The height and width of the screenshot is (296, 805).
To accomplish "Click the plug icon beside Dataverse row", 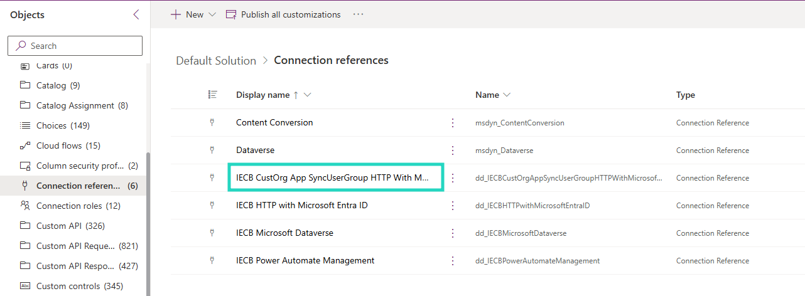I will pyautogui.click(x=212, y=151).
